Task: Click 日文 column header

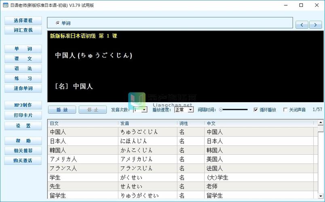Action: click(83, 124)
